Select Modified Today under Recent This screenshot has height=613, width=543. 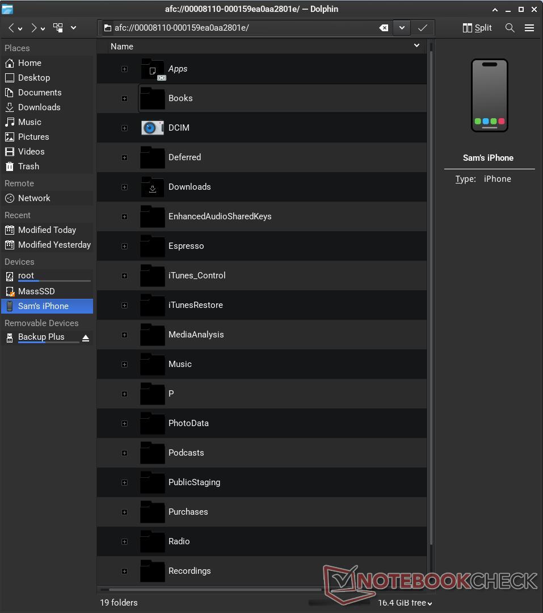pyautogui.click(x=47, y=230)
